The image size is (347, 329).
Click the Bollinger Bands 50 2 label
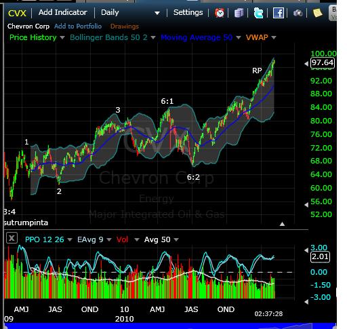click(x=108, y=37)
